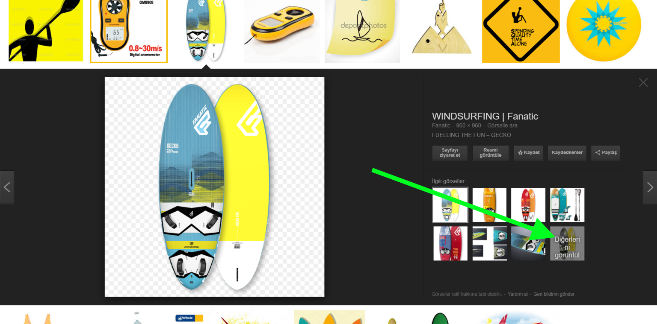This screenshot has height=324, width=657.
Task: Click the large Gecko windsurf board preview
Action: (x=214, y=187)
